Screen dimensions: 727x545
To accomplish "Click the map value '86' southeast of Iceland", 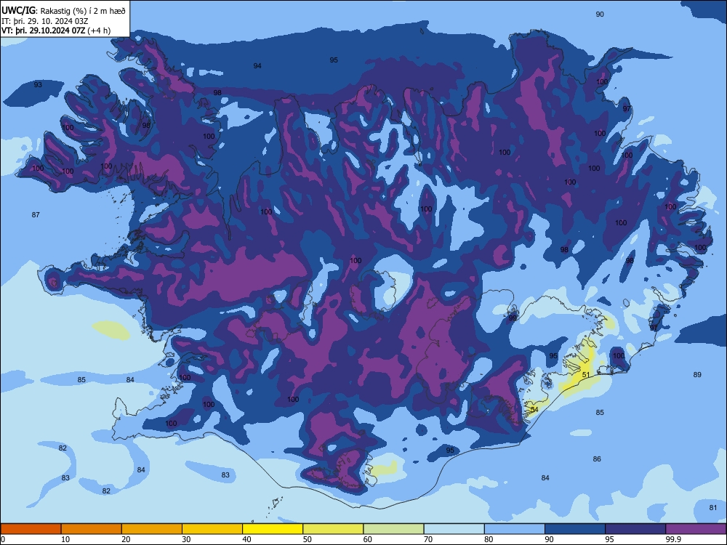I will 597,459.
